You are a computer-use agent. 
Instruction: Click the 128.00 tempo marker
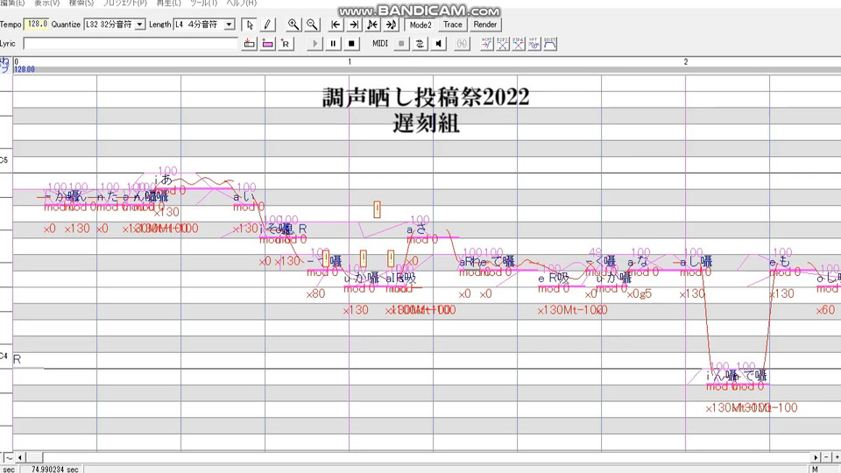pos(25,69)
